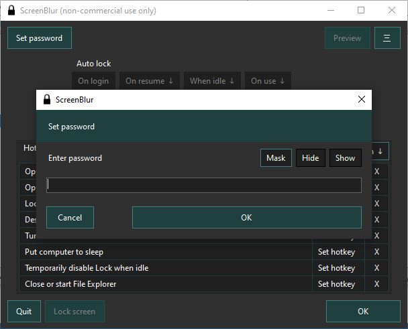Click the Lock screen button
The image size is (408, 329).
pos(74,312)
